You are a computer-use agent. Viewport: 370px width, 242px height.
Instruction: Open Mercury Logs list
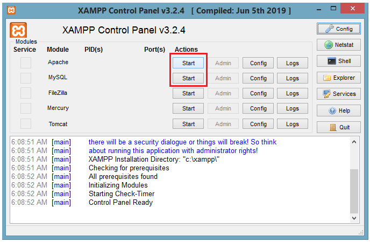(293, 108)
